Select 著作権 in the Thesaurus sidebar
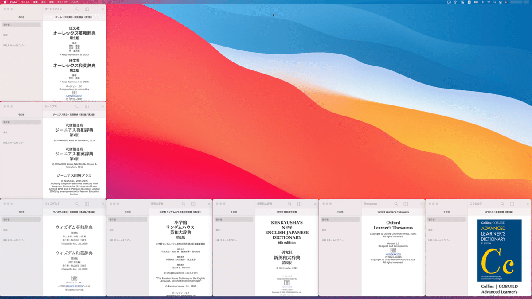The height and width of the screenshot is (299, 532). pyautogui.click(x=340, y=219)
